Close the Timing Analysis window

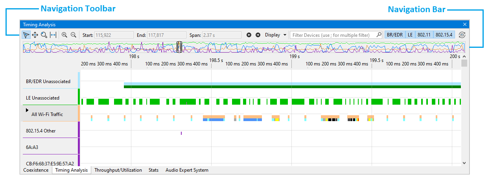464,24
